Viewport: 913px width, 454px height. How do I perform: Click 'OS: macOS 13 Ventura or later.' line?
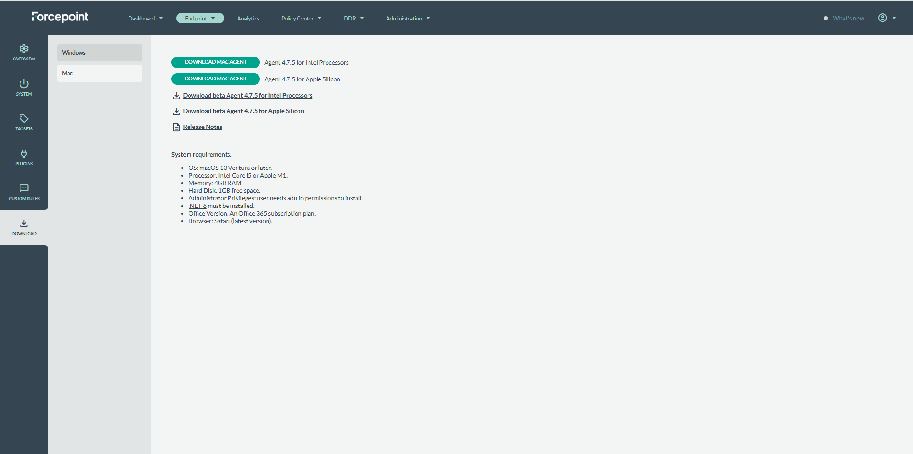click(230, 168)
